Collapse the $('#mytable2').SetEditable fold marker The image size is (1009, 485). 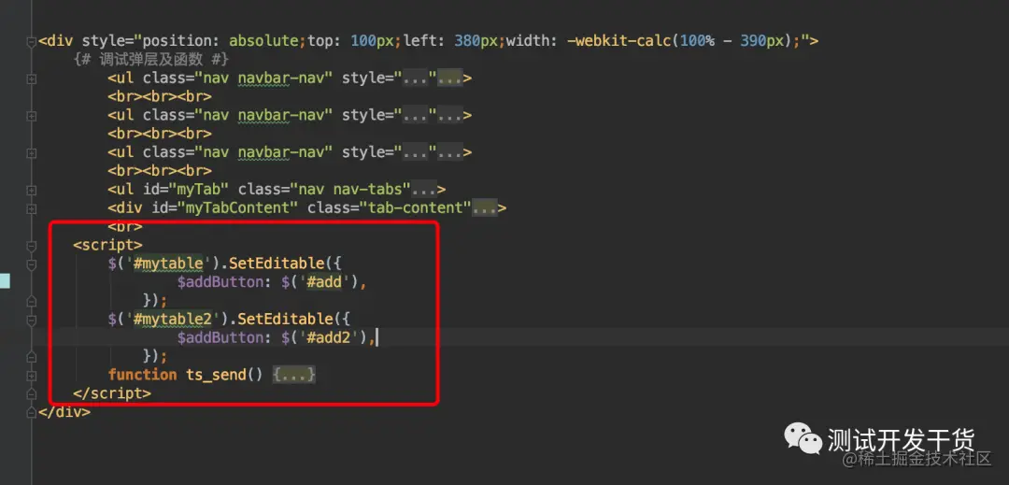31,320
